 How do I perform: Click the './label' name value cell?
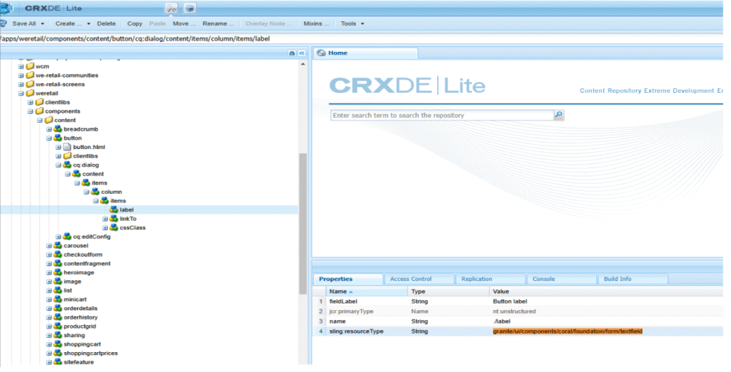[x=502, y=321]
